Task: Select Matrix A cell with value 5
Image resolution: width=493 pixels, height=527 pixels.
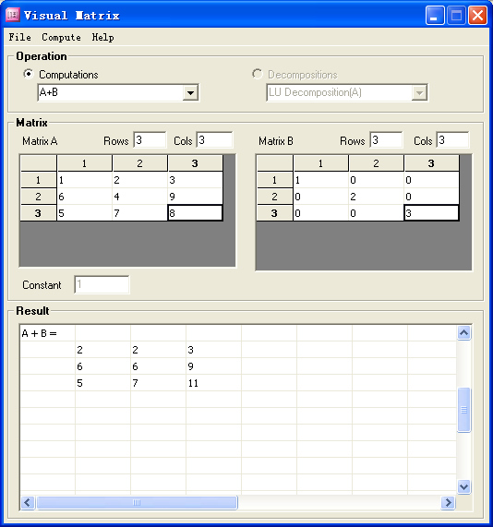Action: (84, 213)
